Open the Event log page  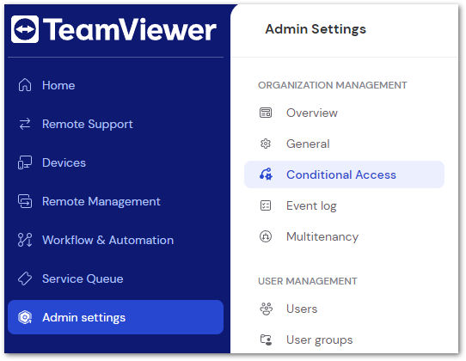pyautogui.click(x=344, y=205)
